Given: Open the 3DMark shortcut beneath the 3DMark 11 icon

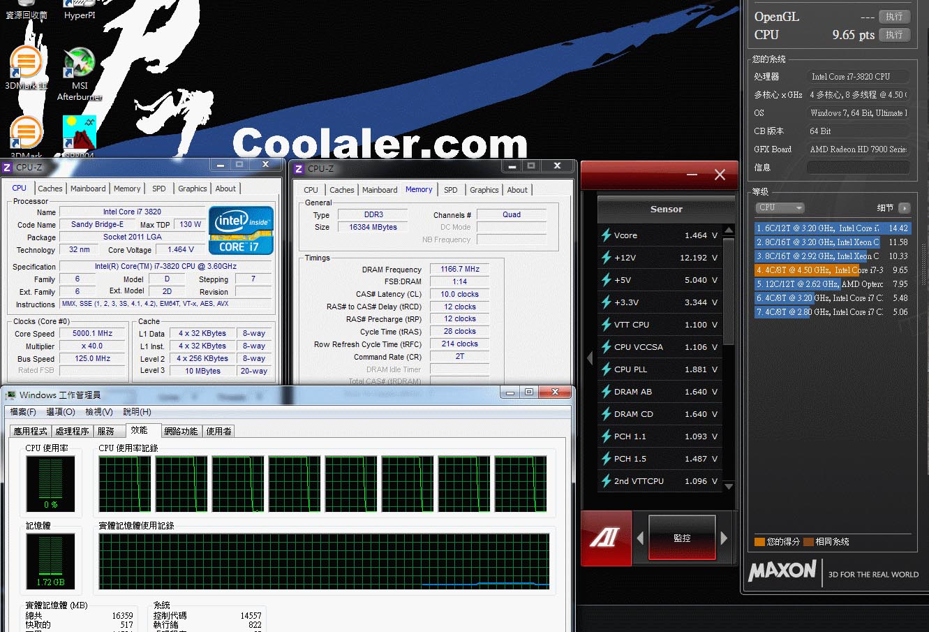Looking at the screenshot, I should tap(26, 137).
